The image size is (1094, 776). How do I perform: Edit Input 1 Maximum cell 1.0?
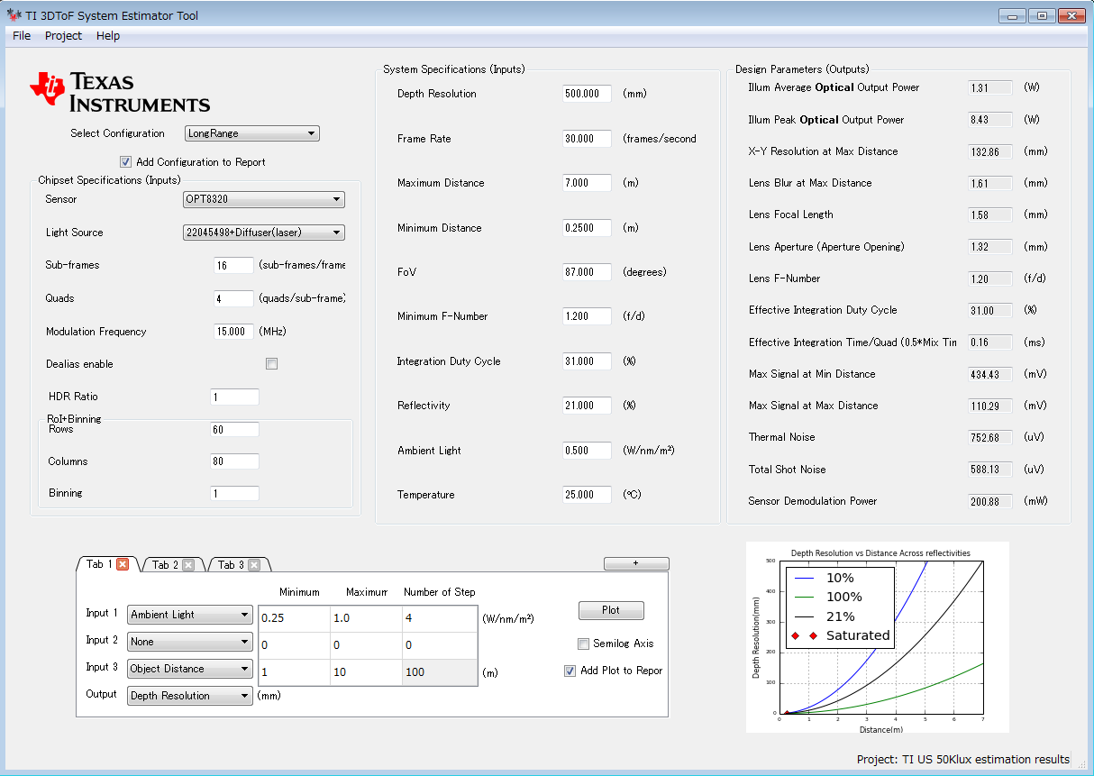click(x=366, y=619)
